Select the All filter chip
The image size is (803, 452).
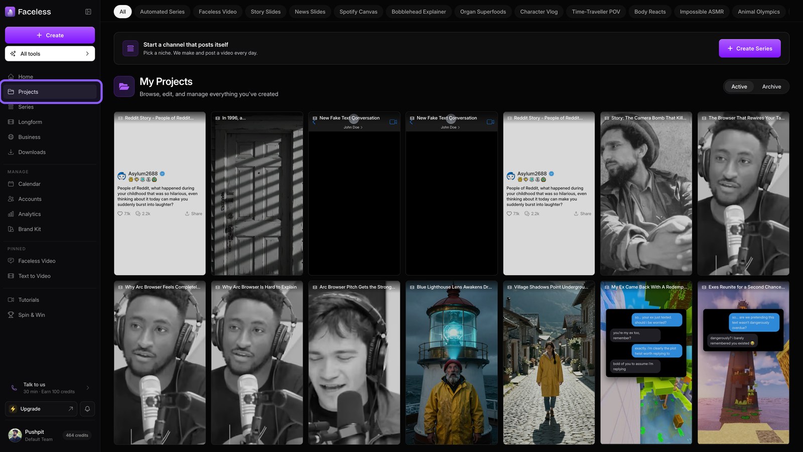click(x=122, y=12)
